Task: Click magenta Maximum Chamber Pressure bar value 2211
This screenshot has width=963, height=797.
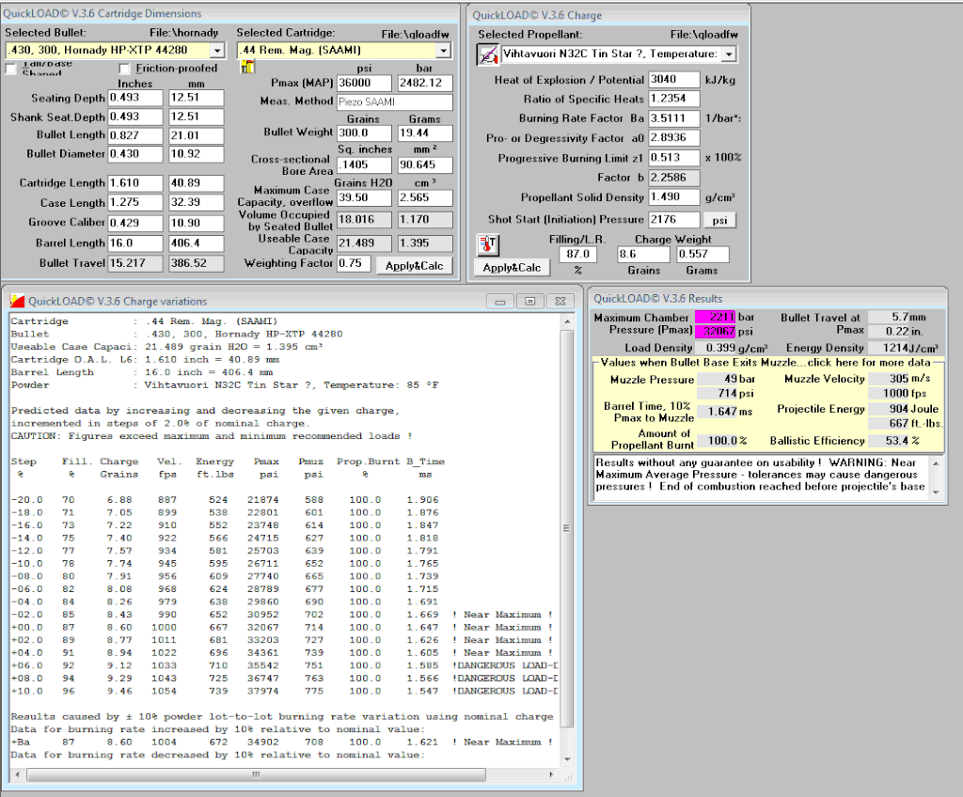Action: [x=716, y=317]
